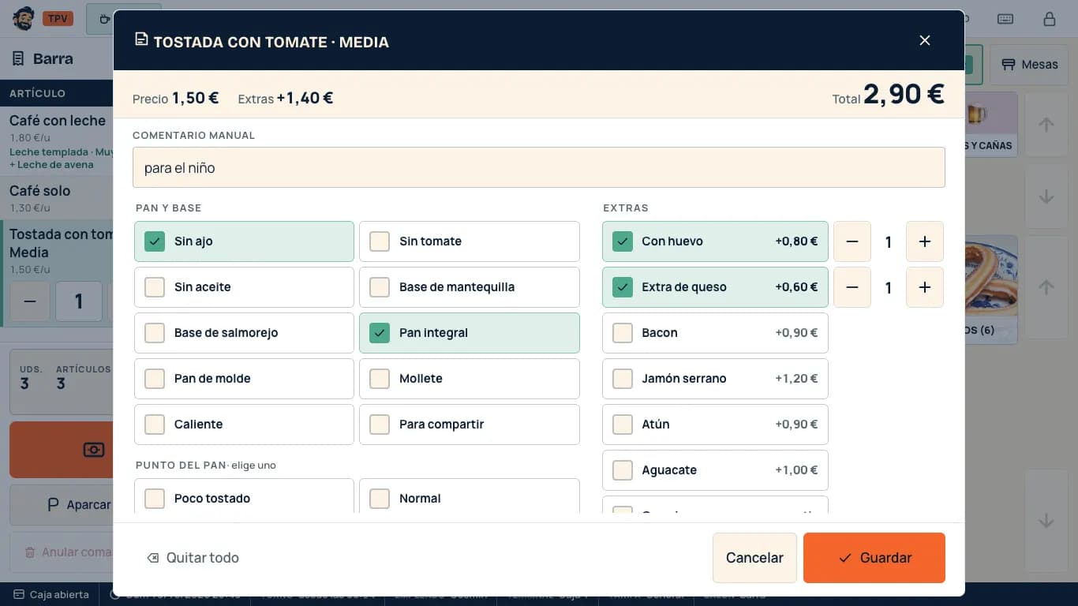The image size is (1078, 606).
Task: Decrease Con huevo quantity with minus
Action: [x=852, y=241]
